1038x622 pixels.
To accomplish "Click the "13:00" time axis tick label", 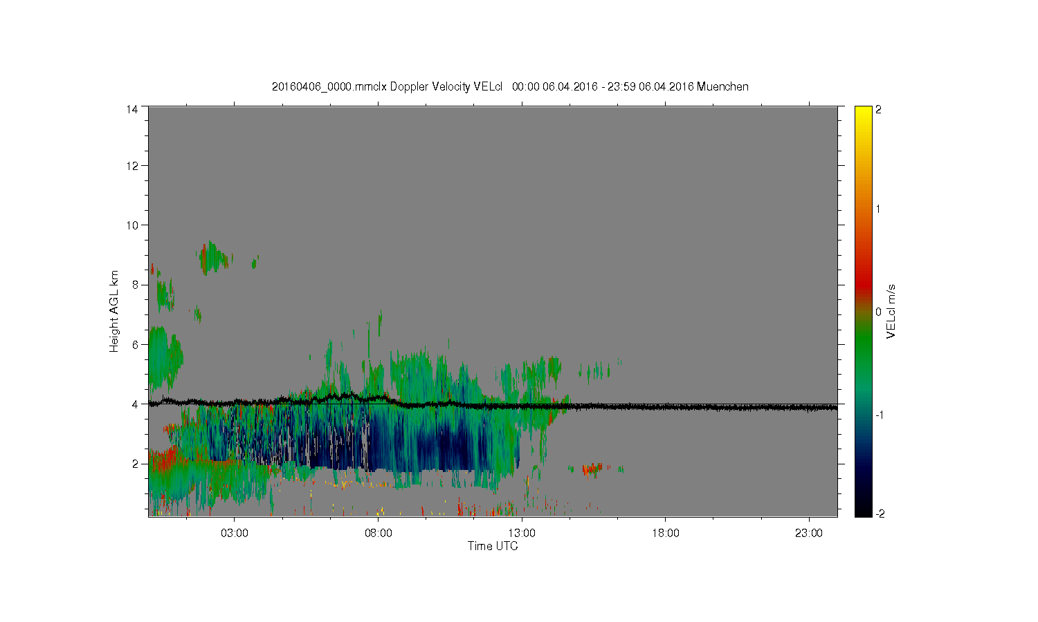I will click(x=522, y=534).
